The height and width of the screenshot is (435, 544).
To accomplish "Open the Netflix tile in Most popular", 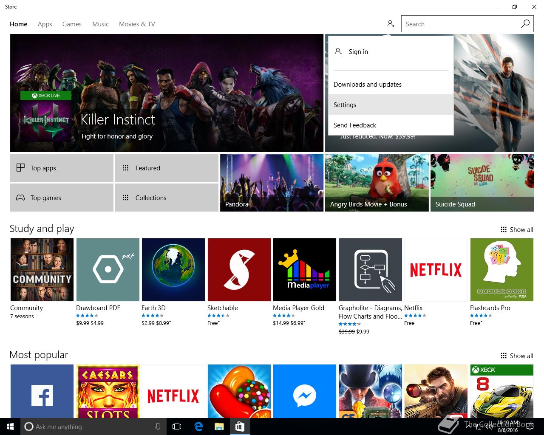I will (173, 391).
